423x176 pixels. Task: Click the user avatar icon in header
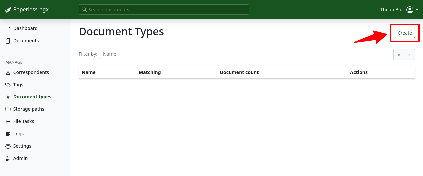410,10
